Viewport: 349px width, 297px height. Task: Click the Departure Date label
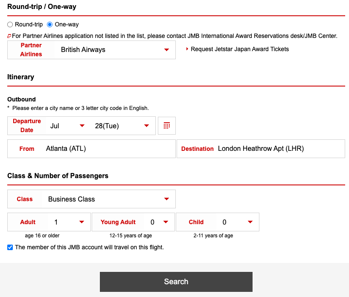pyautogui.click(x=26, y=125)
